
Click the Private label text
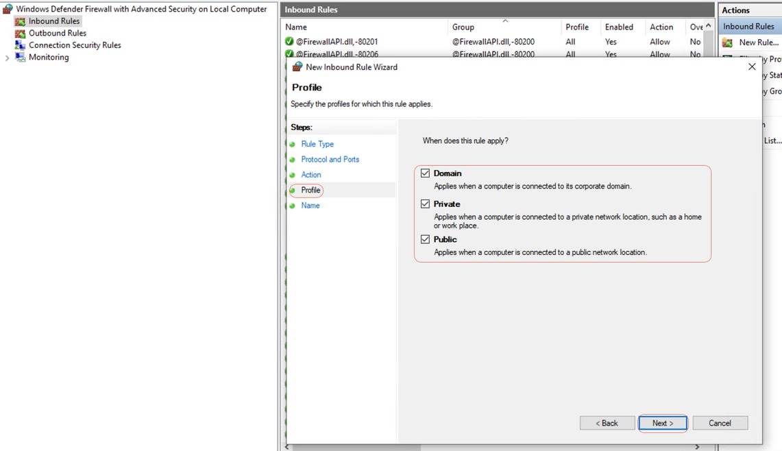[x=447, y=204]
